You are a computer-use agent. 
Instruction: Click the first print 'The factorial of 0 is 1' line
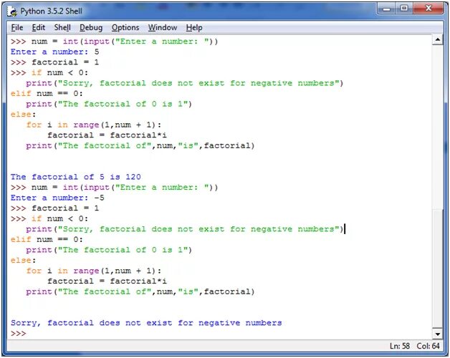pos(109,104)
